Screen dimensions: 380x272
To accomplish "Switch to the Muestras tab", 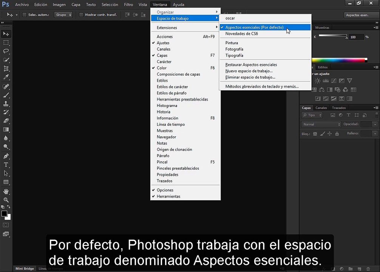I will coord(322,28).
